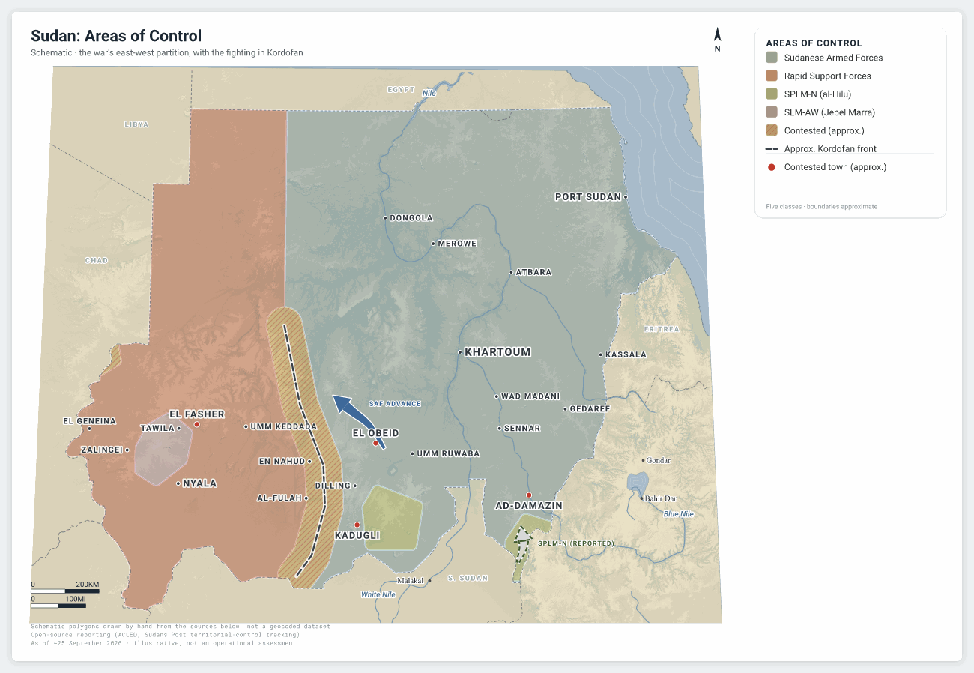Select the EN NAHUD town label
The width and height of the screenshot is (974, 673).
click(282, 462)
